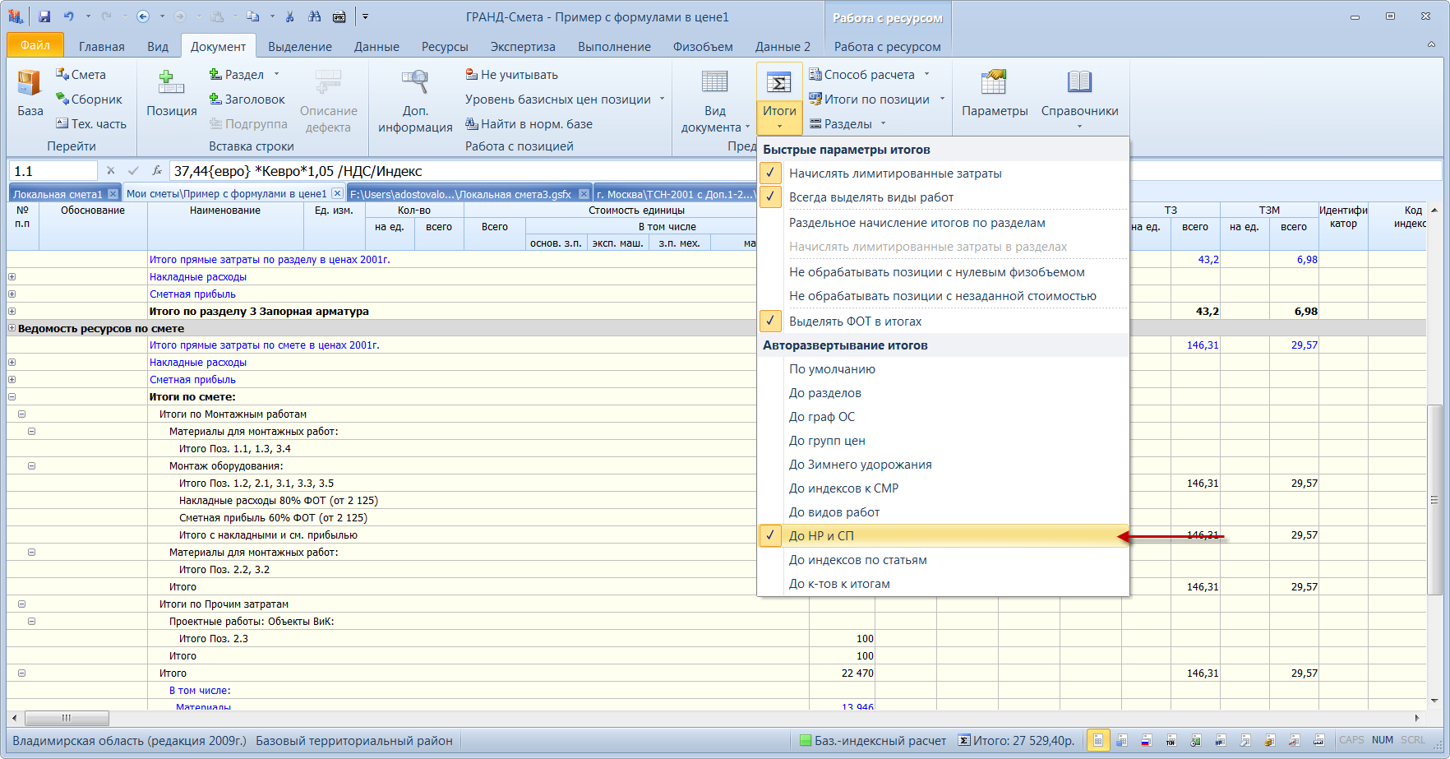Select До видов работ menu entry
Screen dimensions: 1450x759
[x=834, y=512]
